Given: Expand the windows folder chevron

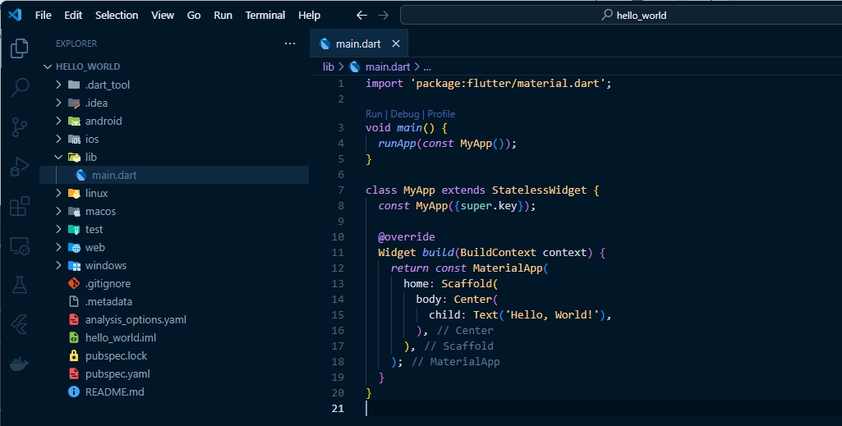Looking at the screenshot, I should pyautogui.click(x=58, y=265).
